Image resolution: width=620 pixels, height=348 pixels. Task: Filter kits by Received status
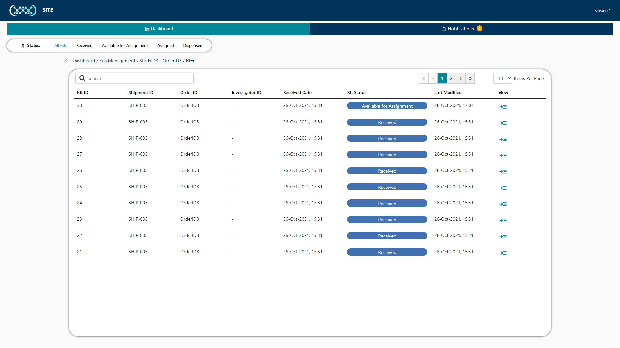(84, 45)
